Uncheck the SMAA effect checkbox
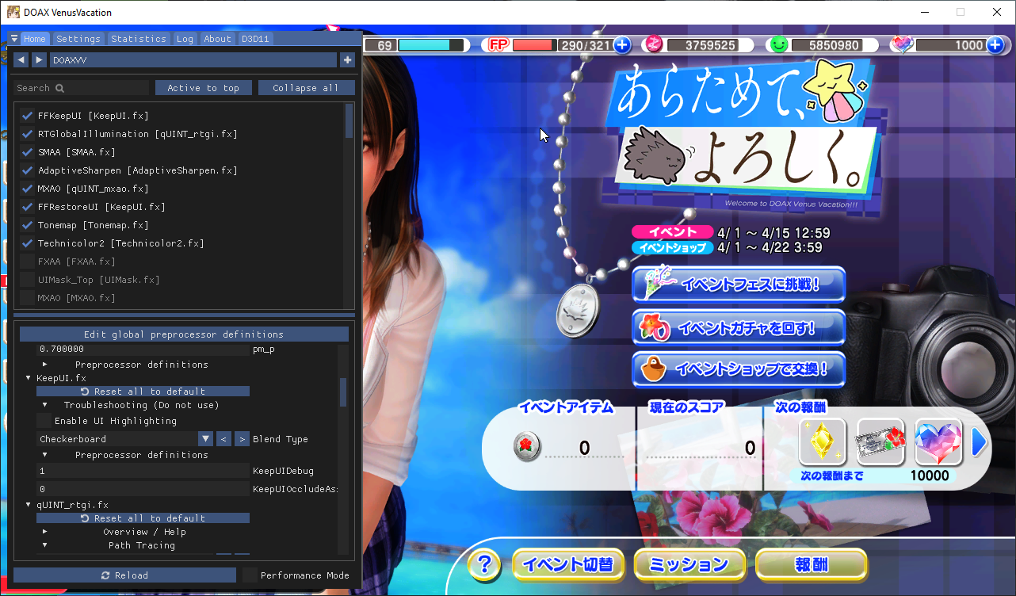1016x596 pixels. (28, 152)
